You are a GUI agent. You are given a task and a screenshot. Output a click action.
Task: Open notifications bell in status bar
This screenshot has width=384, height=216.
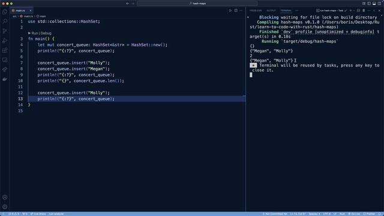pyautogui.click(x=380, y=214)
